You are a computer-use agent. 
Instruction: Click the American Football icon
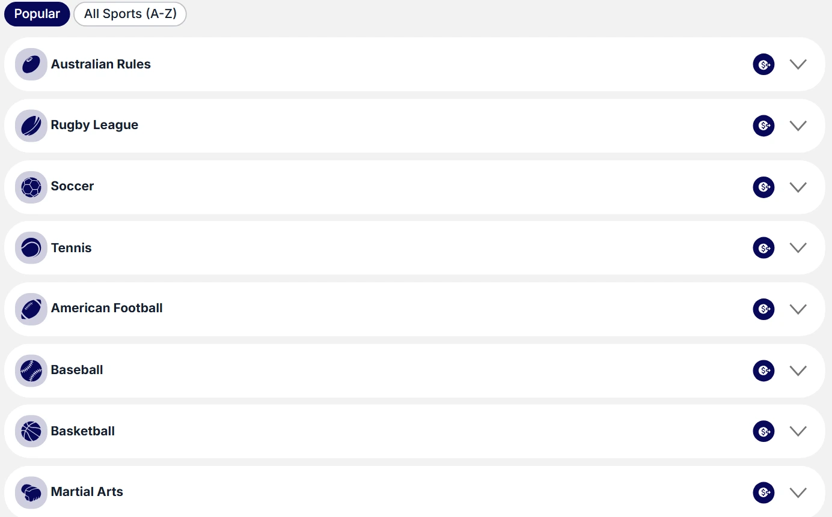pos(31,309)
